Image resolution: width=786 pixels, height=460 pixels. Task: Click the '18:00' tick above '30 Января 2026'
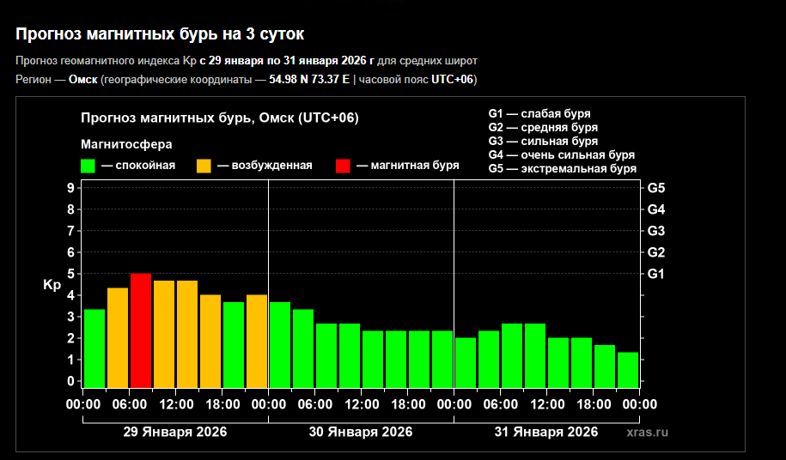pyautogui.click(x=408, y=404)
